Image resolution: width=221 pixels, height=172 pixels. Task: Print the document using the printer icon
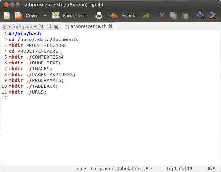click(x=99, y=16)
